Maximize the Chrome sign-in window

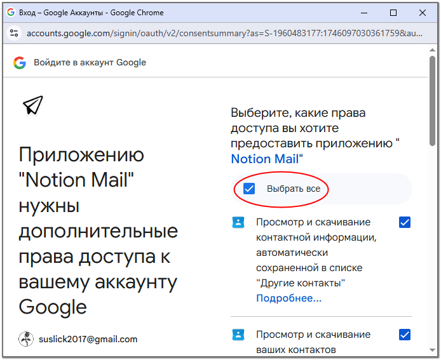393,13
